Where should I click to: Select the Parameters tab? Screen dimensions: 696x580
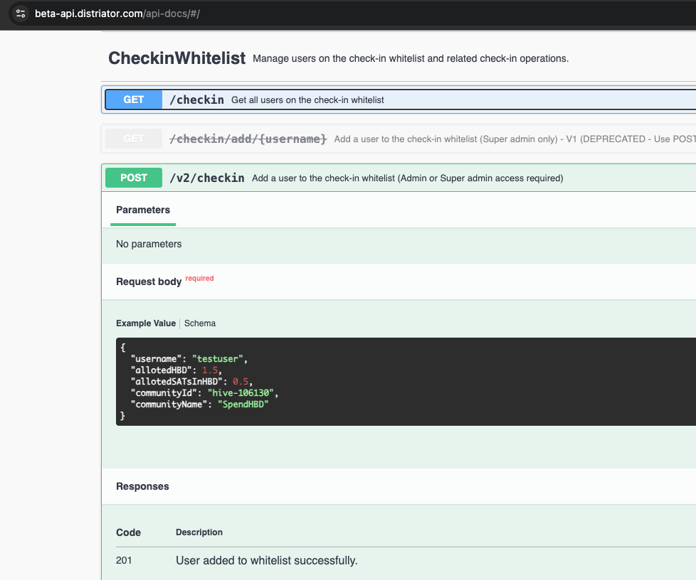[x=143, y=210]
